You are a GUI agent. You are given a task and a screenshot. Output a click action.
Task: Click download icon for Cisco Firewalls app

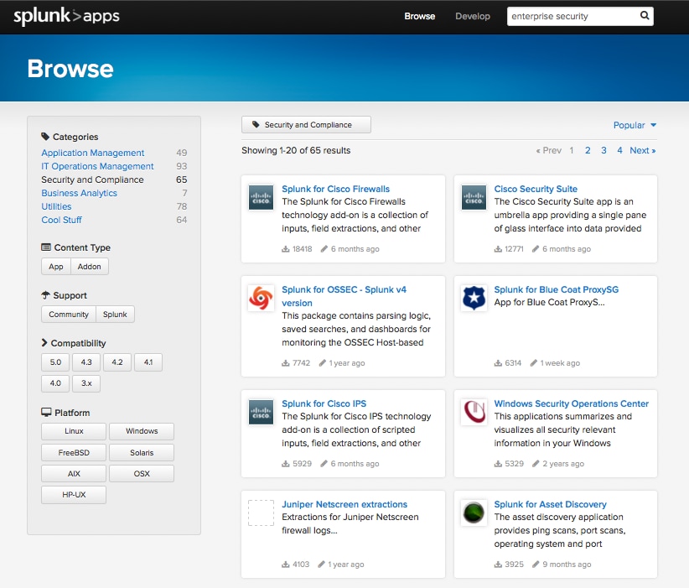tap(286, 249)
